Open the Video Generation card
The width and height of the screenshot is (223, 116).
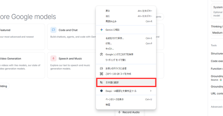click(x=22, y=65)
